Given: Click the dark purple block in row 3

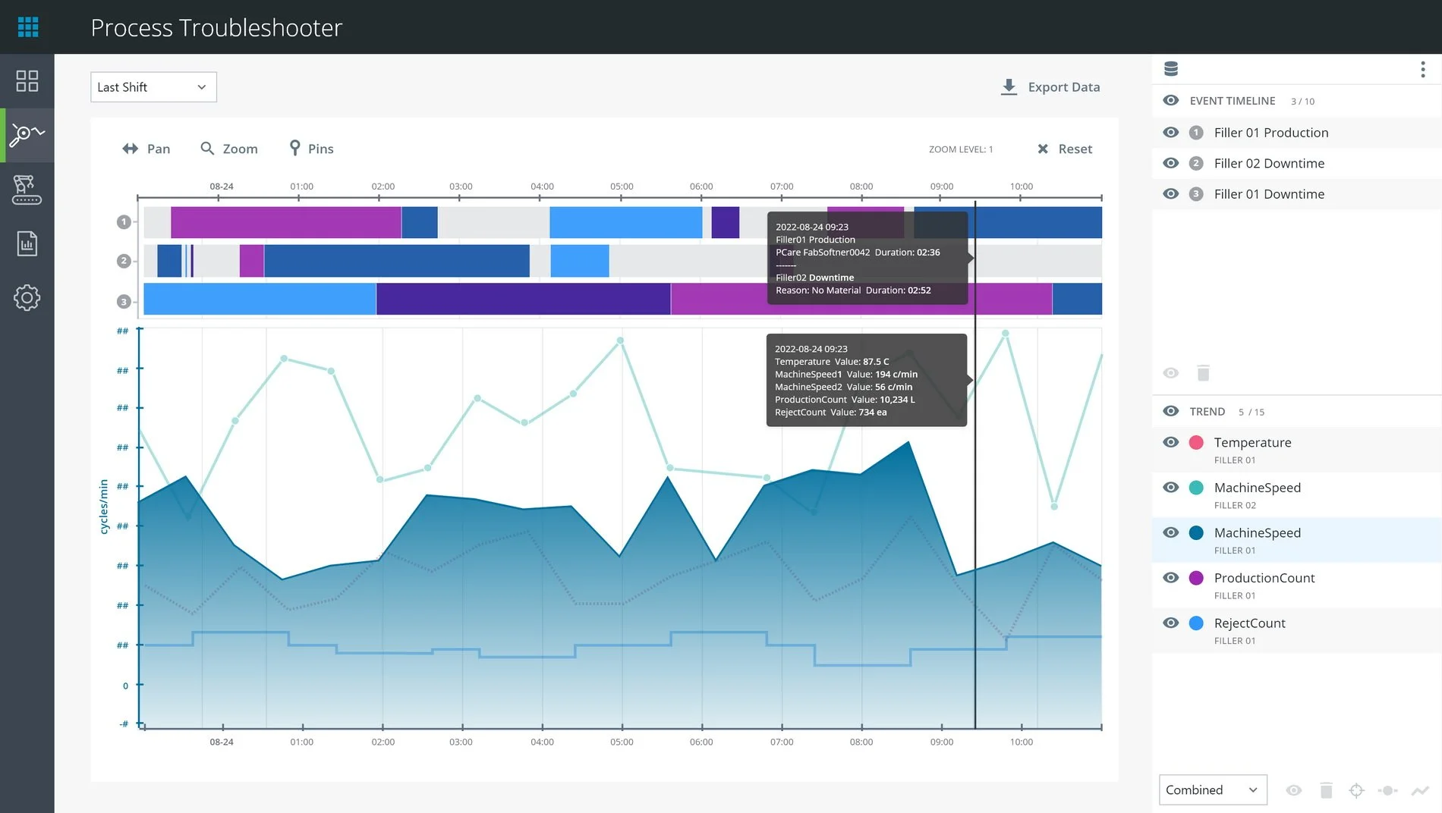Looking at the screenshot, I should [x=523, y=299].
